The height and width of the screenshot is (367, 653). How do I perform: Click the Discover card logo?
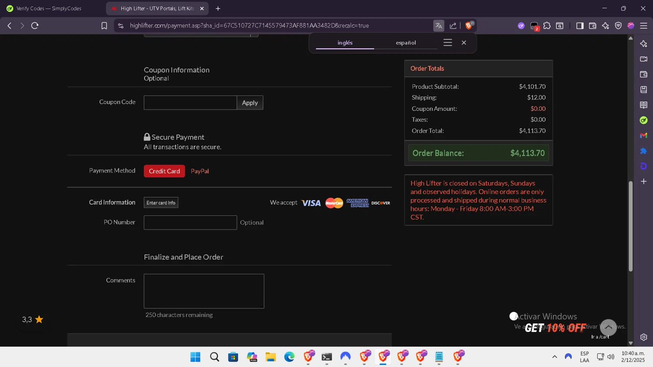coord(380,203)
